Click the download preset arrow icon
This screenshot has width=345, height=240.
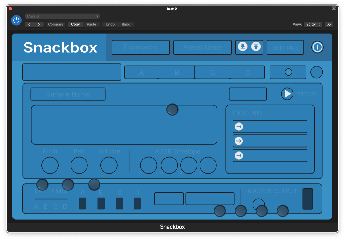[243, 47]
